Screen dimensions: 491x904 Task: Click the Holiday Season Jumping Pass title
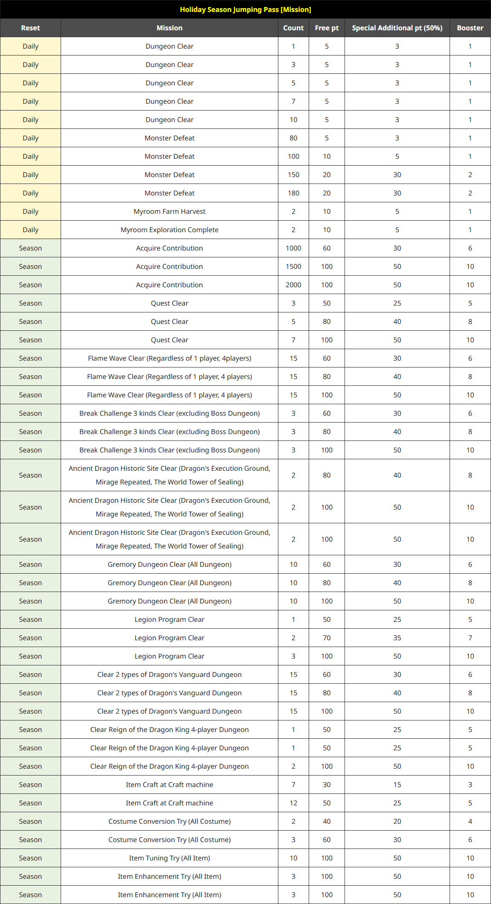(x=245, y=9)
